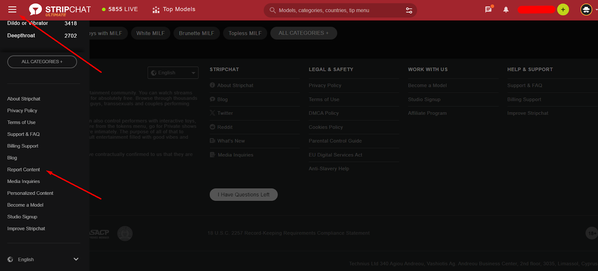Open footer Terms of Use link

(x=324, y=100)
